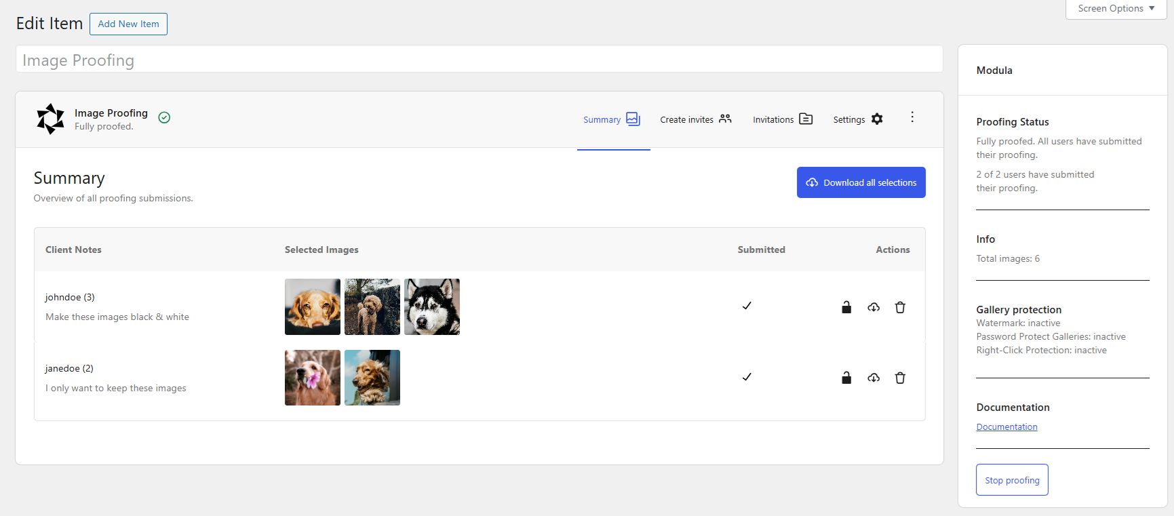This screenshot has width=1174, height=516.
Task: Open the Settings tab
Action: [857, 119]
